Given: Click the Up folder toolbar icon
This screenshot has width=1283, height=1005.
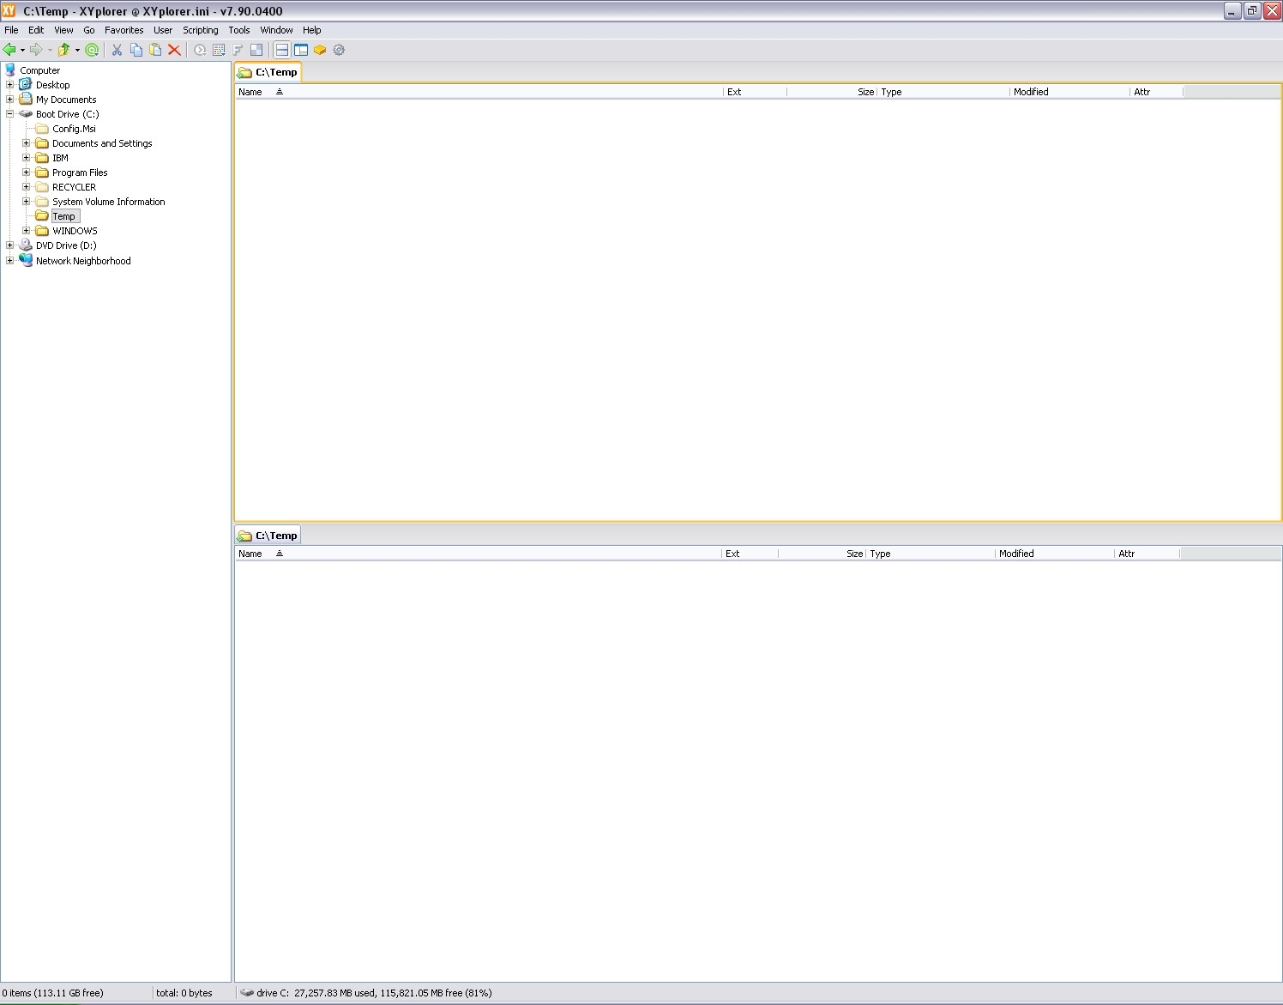Looking at the screenshot, I should 63,50.
